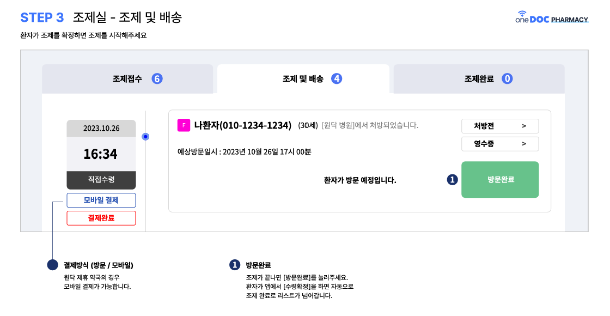The image size is (610, 316).
Task: Click the number 1 marker beside 방문완료 button
Action: 452,179
